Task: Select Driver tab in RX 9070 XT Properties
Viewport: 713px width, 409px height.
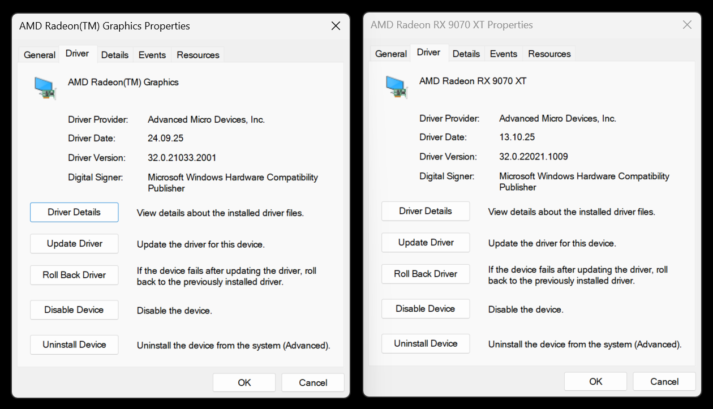Action: pos(429,53)
